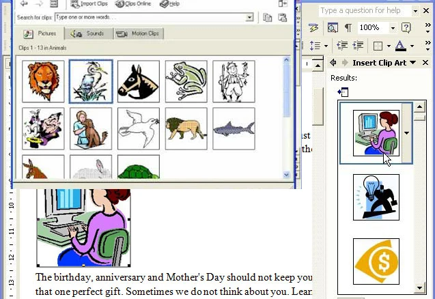
Task: Click the Decrease Indent icon
Action: click(342, 46)
